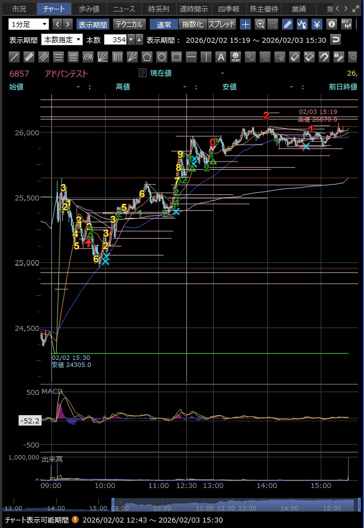Image resolution: width=364 pixels, height=528 pixels.
Task: Select the circle drawing tool
Action: coord(162,57)
